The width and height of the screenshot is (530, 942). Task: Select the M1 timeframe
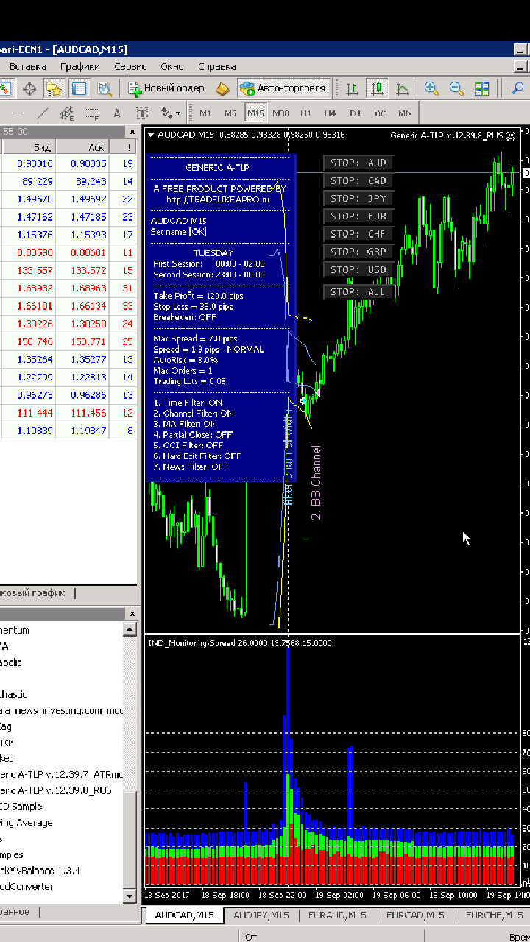(205, 113)
